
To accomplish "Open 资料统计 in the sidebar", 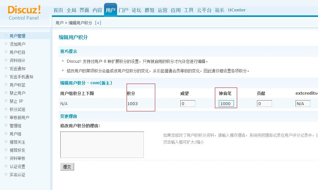I will pyautogui.click(x=17, y=60).
